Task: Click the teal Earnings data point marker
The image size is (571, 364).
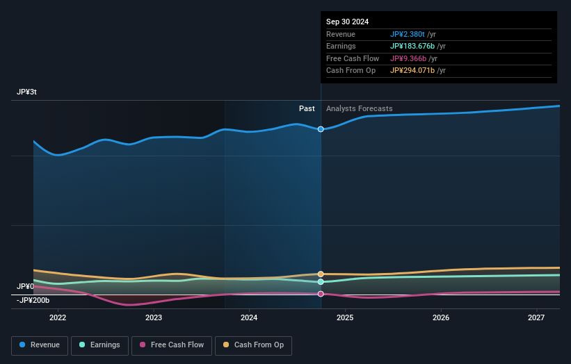Action: click(321, 282)
